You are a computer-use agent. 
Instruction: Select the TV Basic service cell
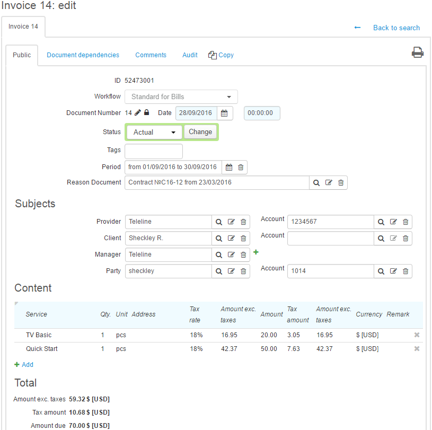click(x=39, y=335)
